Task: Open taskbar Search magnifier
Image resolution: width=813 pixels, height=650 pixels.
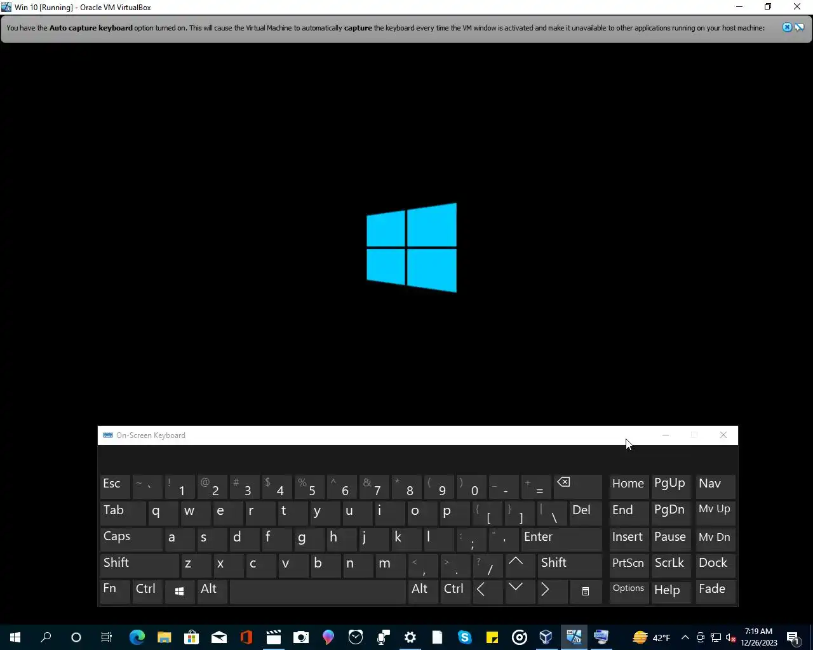Action: point(46,637)
